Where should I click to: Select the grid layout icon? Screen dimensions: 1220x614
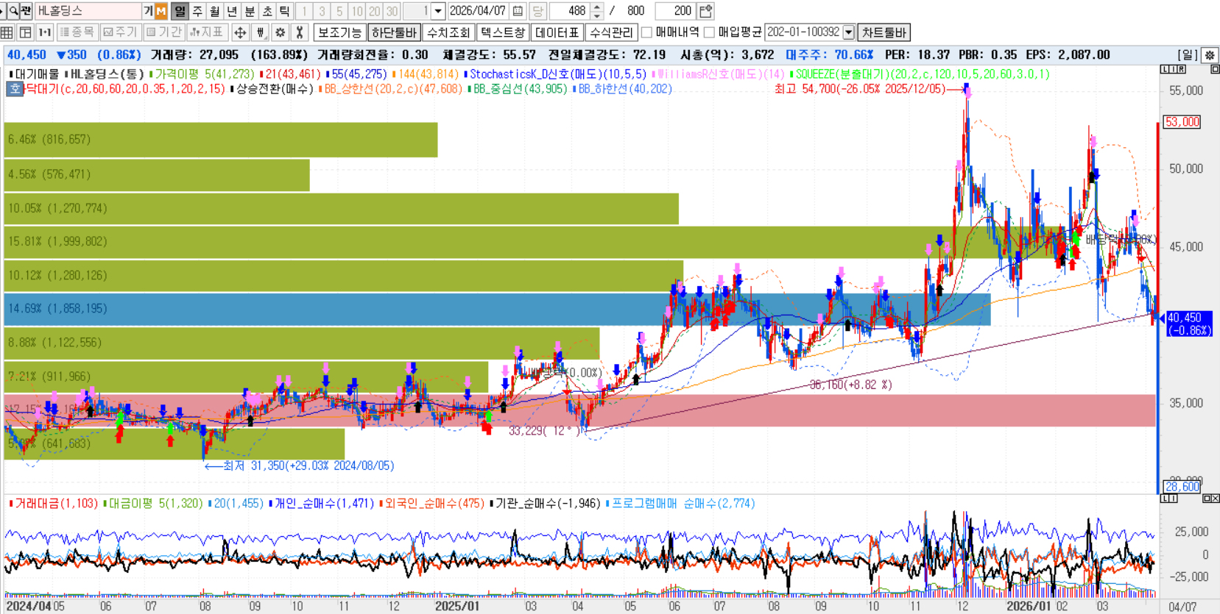(7, 32)
